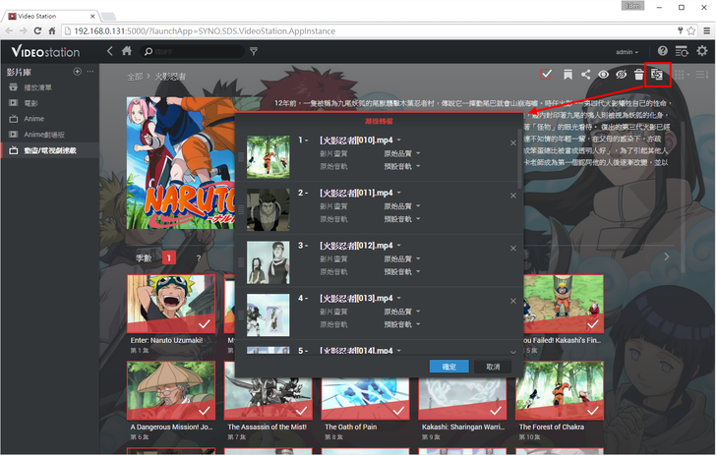Toggle select-all checkbox in toolbar
Viewport: 716px width, 455px height.
point(546,74)
